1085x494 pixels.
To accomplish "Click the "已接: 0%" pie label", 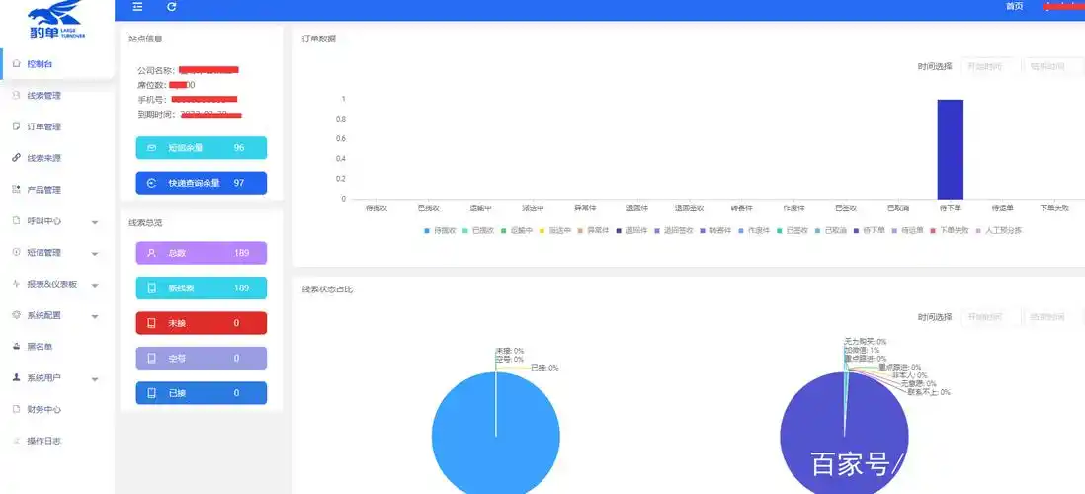I will pyautogui.click(x=544, y=368).
